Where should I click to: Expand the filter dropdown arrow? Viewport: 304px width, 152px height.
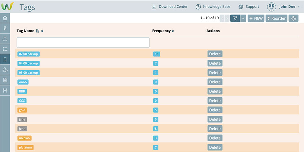click(x=243, y=18)
